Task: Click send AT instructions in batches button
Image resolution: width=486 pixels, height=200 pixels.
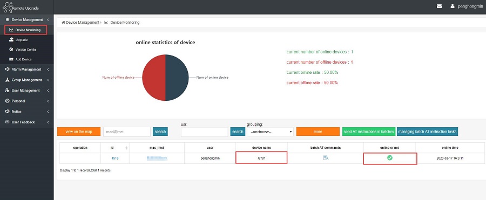Action: [x=369, y=132]
